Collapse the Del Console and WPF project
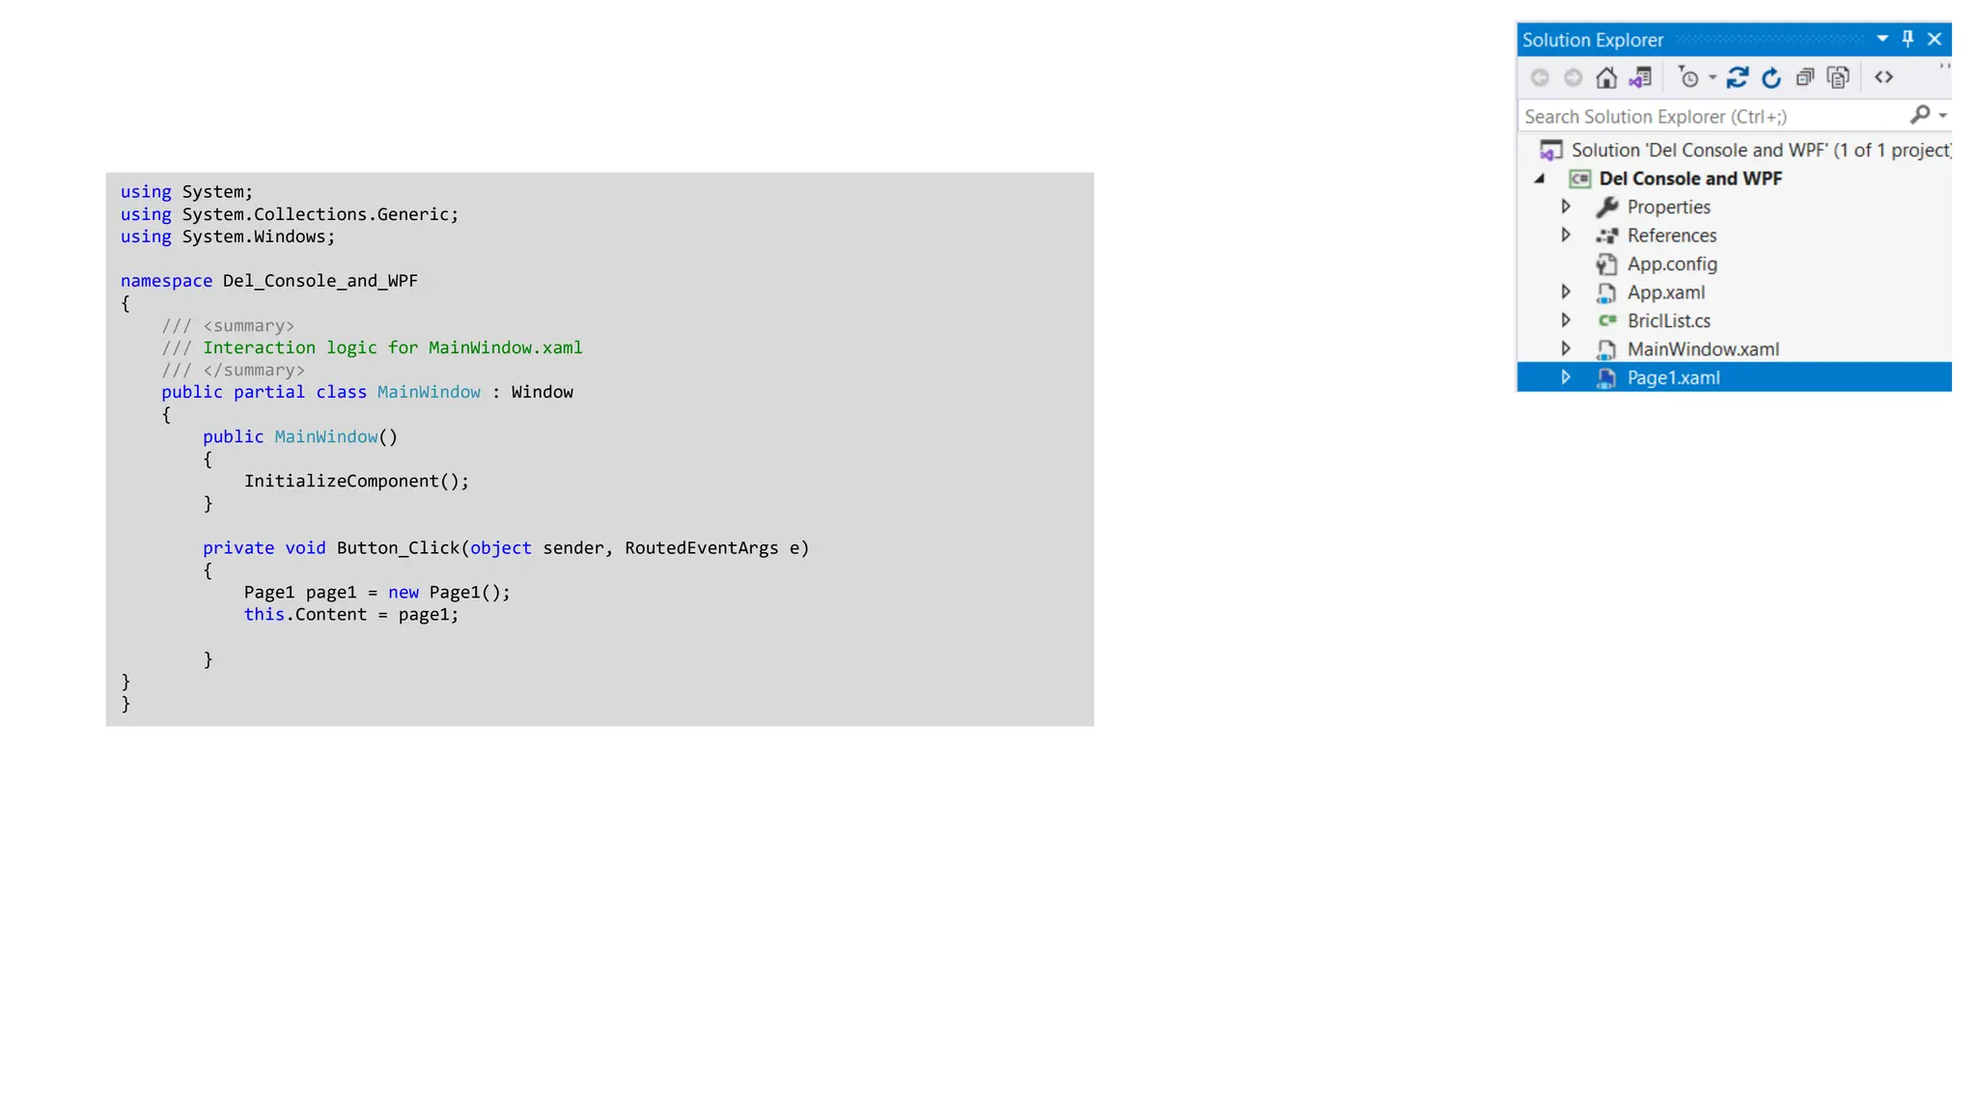 click(x=1541, y=179)
